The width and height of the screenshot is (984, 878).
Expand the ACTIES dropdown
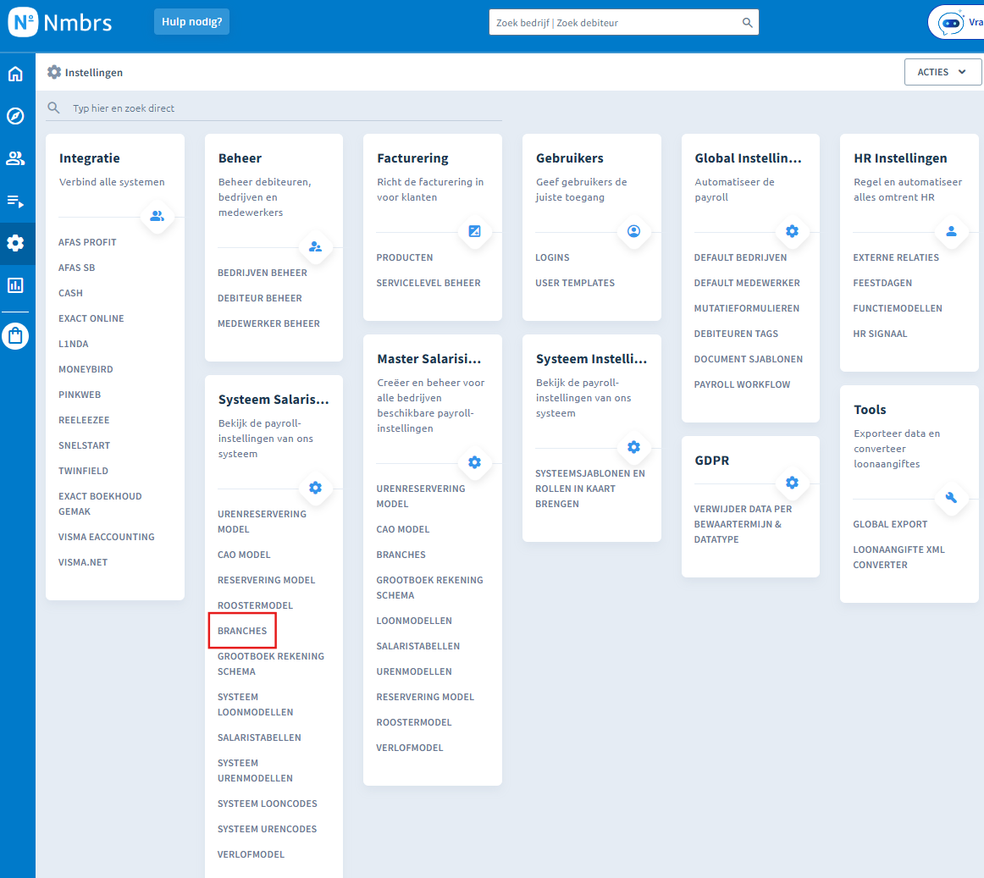pos(943,72)
